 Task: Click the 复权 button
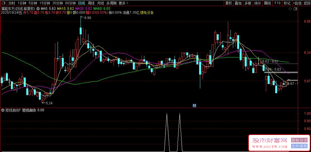point(229,3)
